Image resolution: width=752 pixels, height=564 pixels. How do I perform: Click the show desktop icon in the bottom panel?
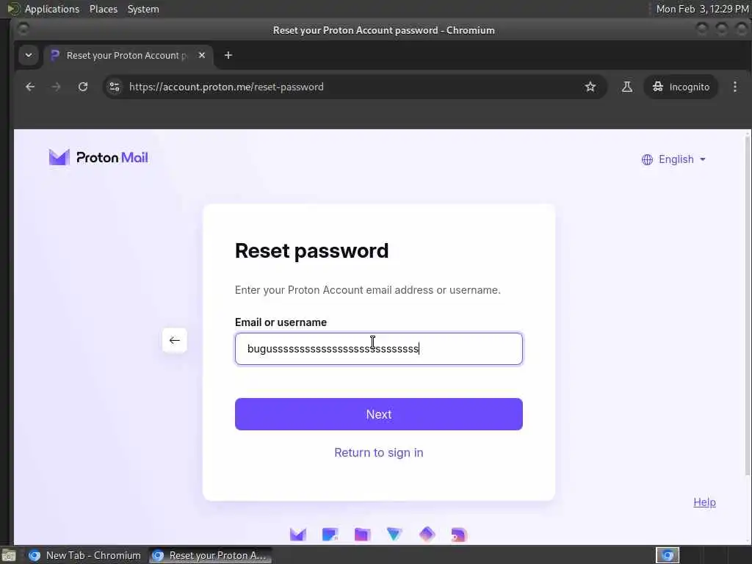9,555
